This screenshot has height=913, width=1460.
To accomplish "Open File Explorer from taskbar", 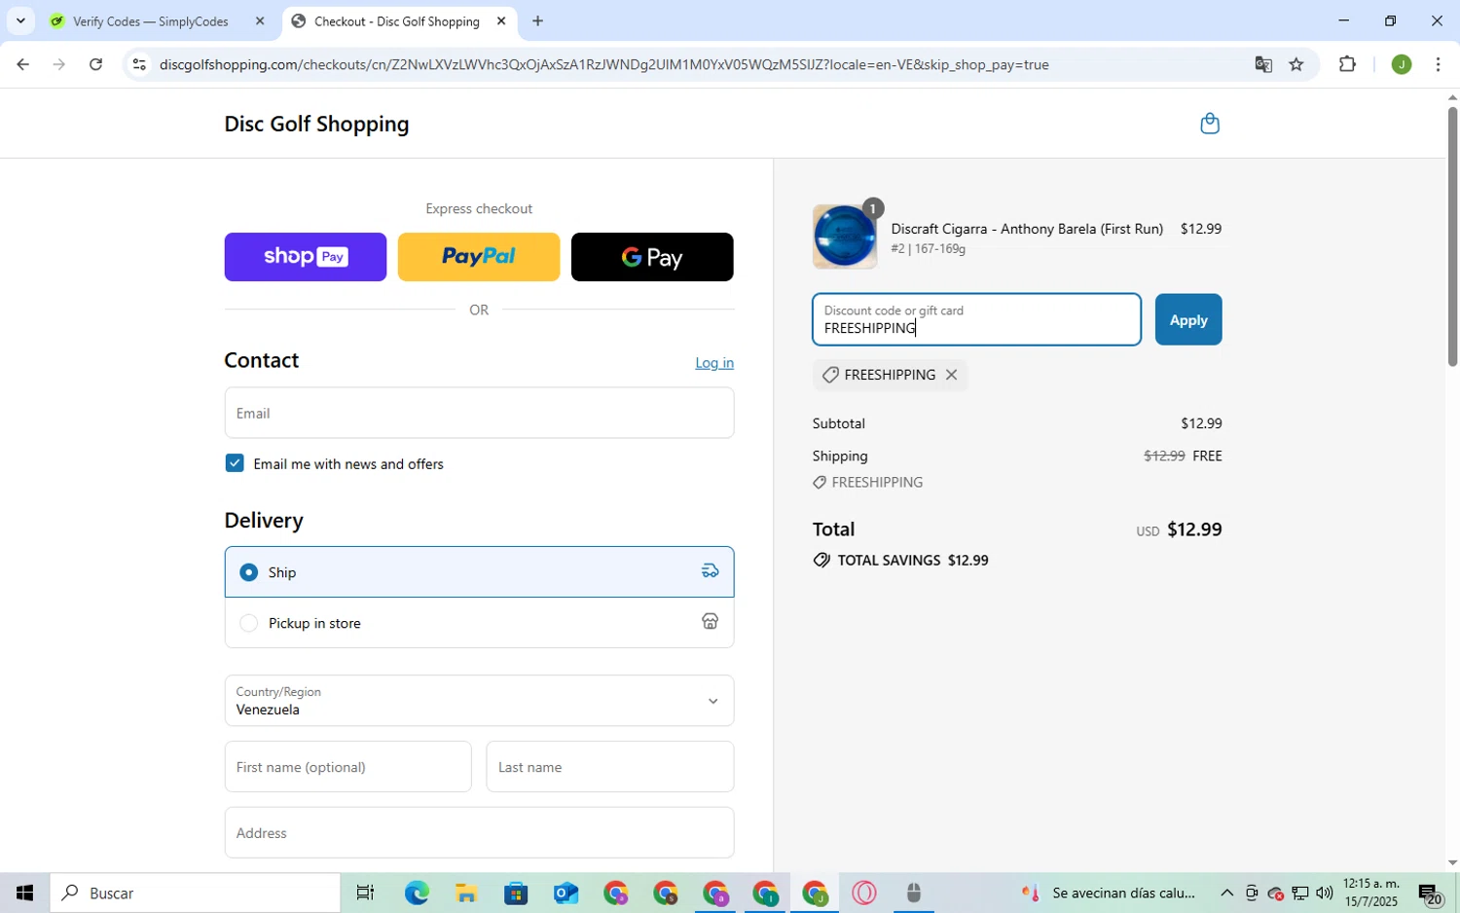I will pos(465,894).
